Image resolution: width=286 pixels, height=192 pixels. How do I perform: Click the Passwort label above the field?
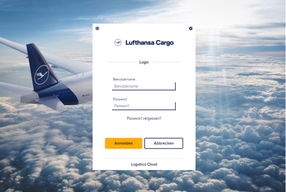pos(120,99)
